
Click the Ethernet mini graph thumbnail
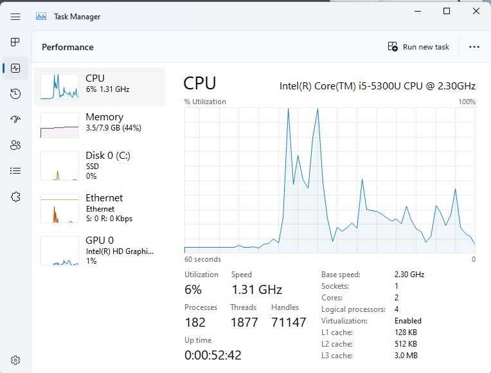[x=59, y=208]
